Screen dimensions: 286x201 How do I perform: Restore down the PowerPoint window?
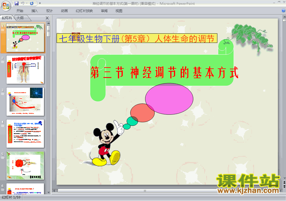[279, 2]
